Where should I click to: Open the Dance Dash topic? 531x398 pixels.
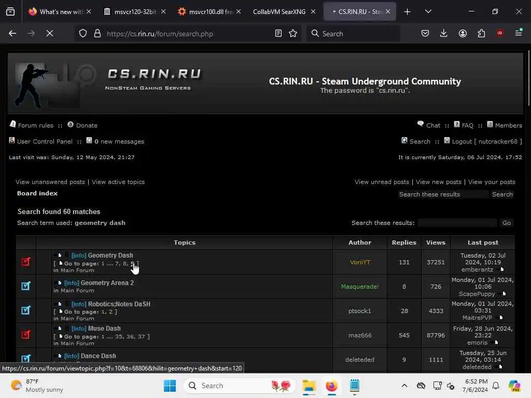[x=98, y=356]
